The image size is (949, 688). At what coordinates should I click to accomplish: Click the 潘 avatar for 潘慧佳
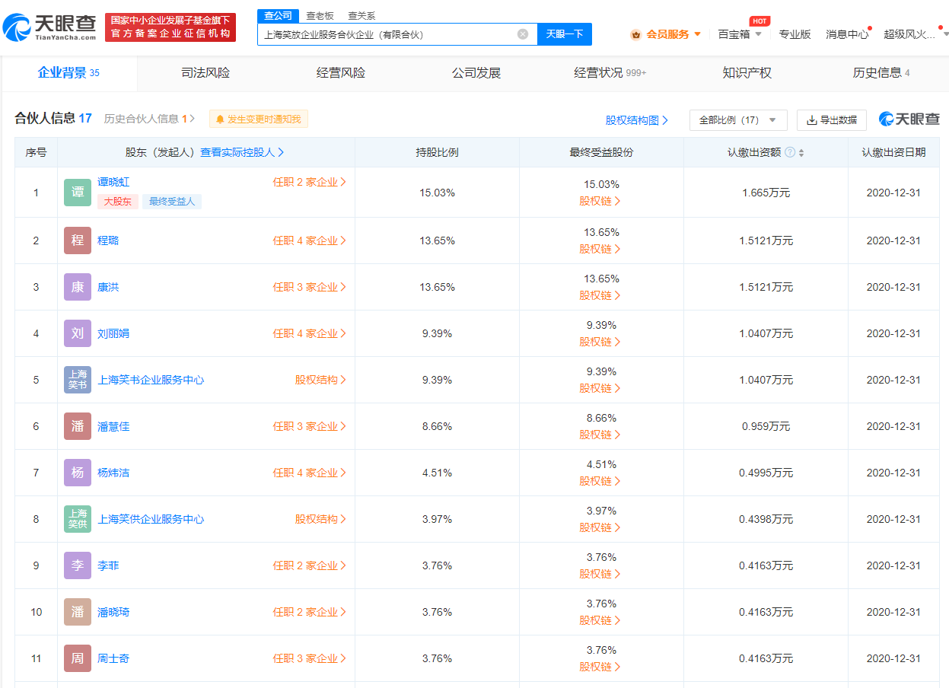coord(78,426)
